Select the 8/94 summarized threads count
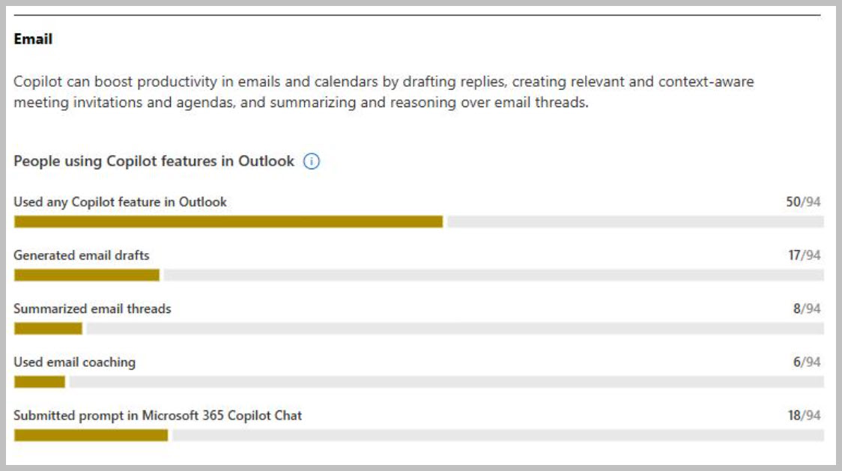842x471 pixels. pyautogui.click(x=807, y=309)
